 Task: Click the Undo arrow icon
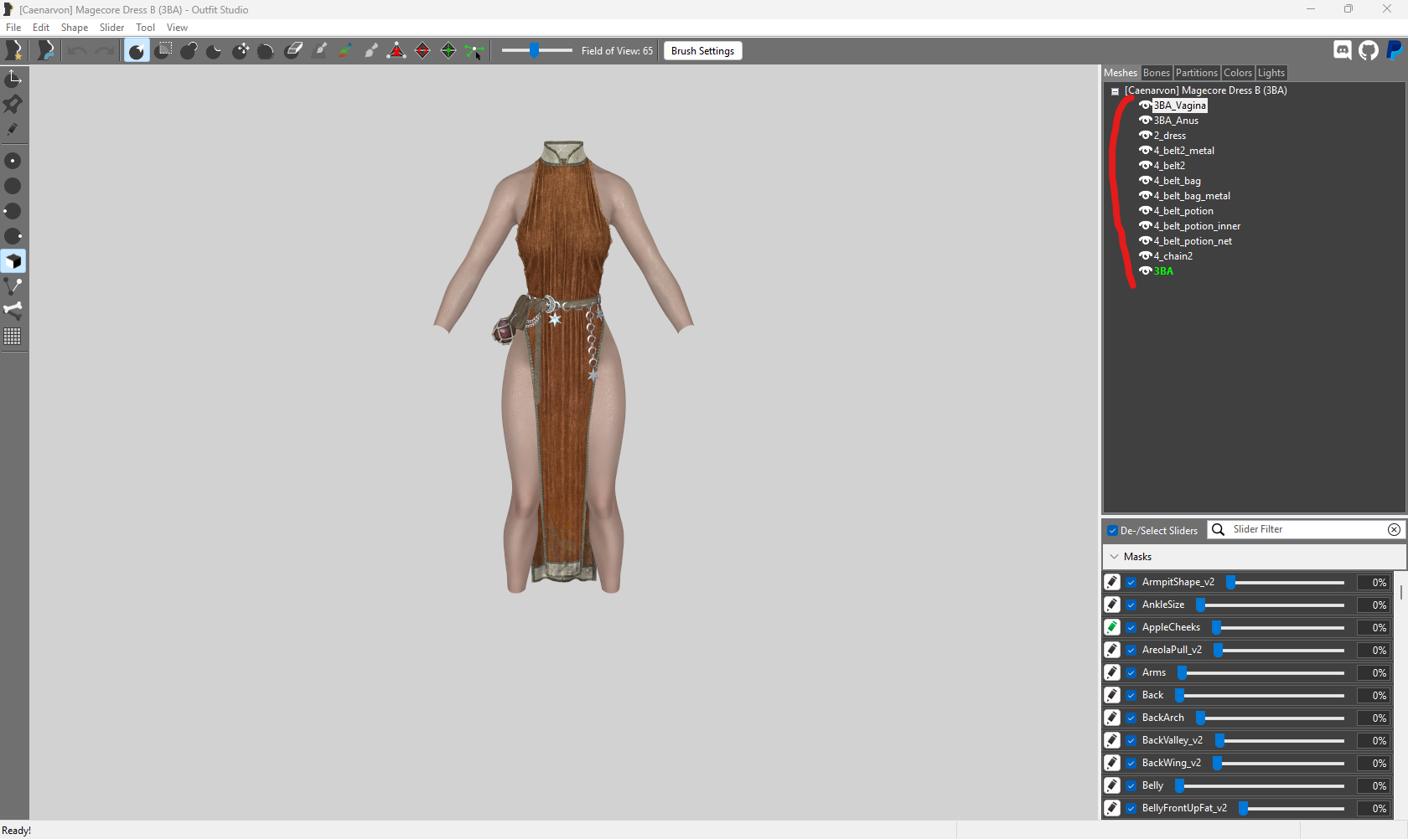[77, 51]
